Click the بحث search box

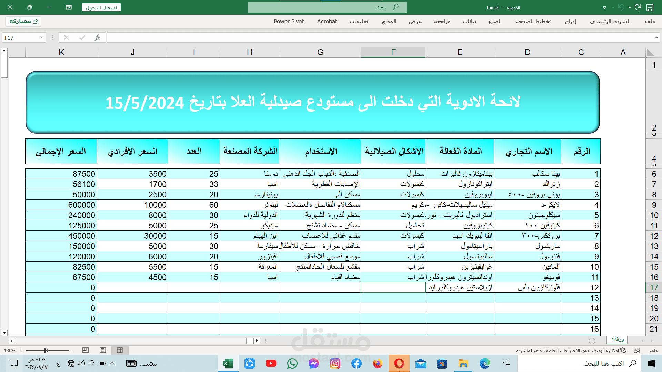[327, 7]
